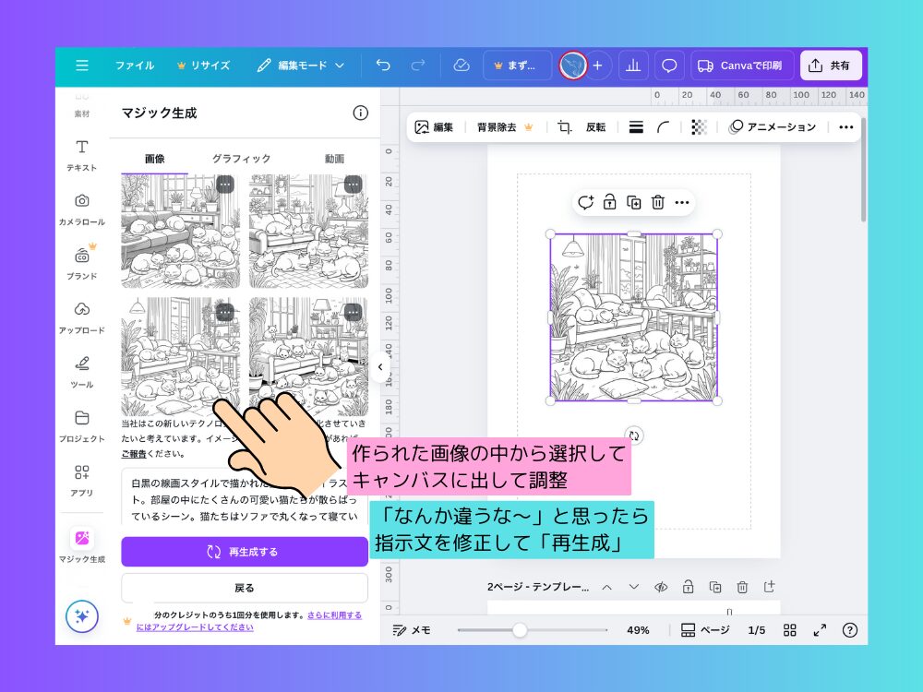Open the テキスト panel from the sidebar

click(x=82, y=155)
